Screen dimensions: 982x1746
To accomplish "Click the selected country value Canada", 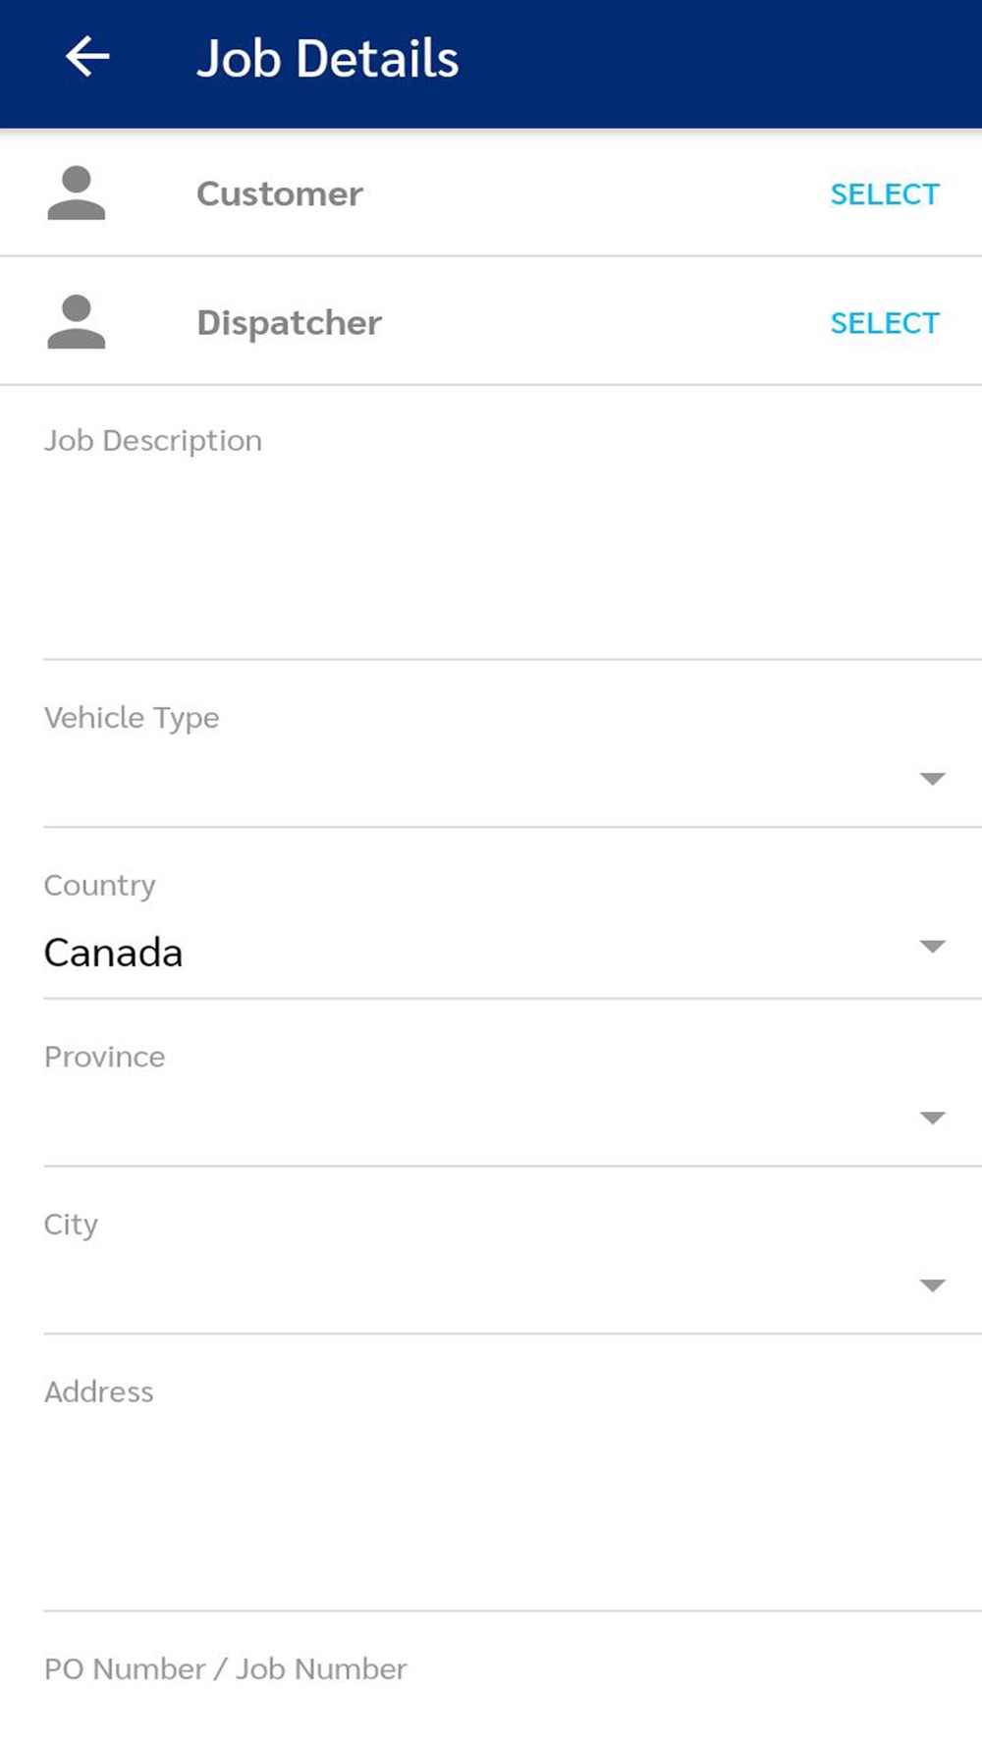I will click(x=113, y=953).
